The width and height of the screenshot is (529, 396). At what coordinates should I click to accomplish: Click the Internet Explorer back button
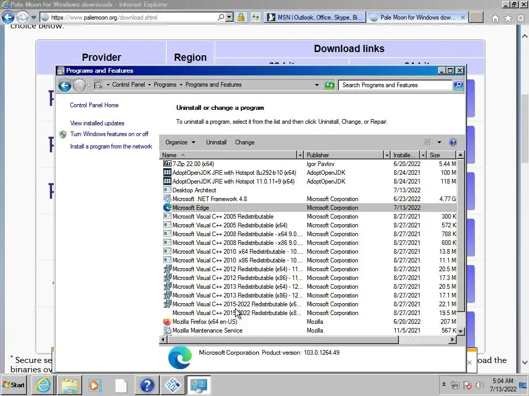pyautogui.click(x=8, y=18)
